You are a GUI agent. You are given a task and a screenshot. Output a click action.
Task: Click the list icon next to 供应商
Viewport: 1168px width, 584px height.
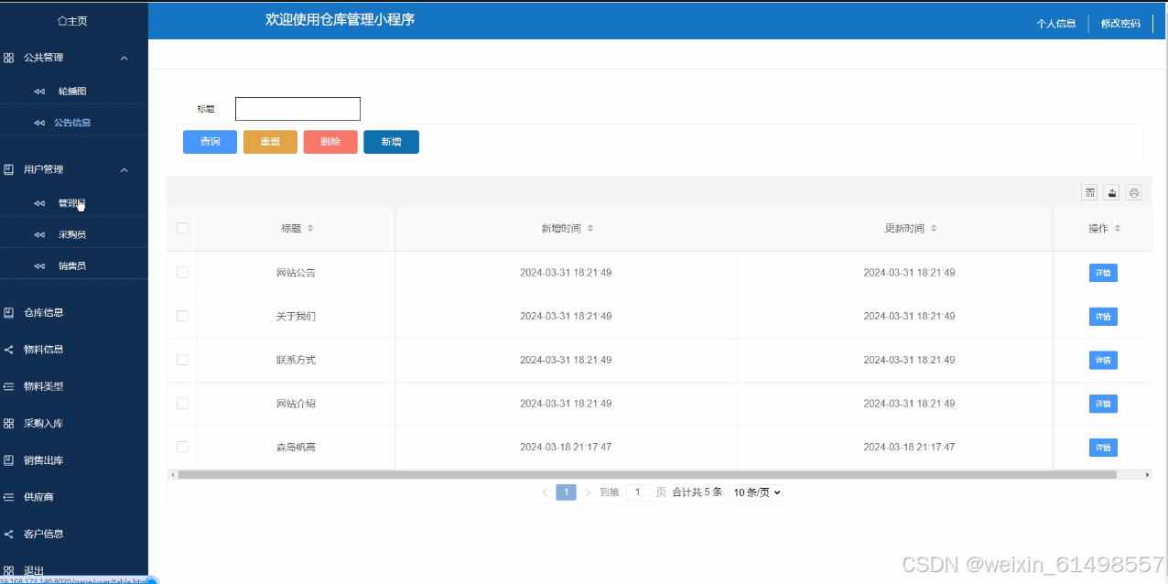click(x=8, y=497)
